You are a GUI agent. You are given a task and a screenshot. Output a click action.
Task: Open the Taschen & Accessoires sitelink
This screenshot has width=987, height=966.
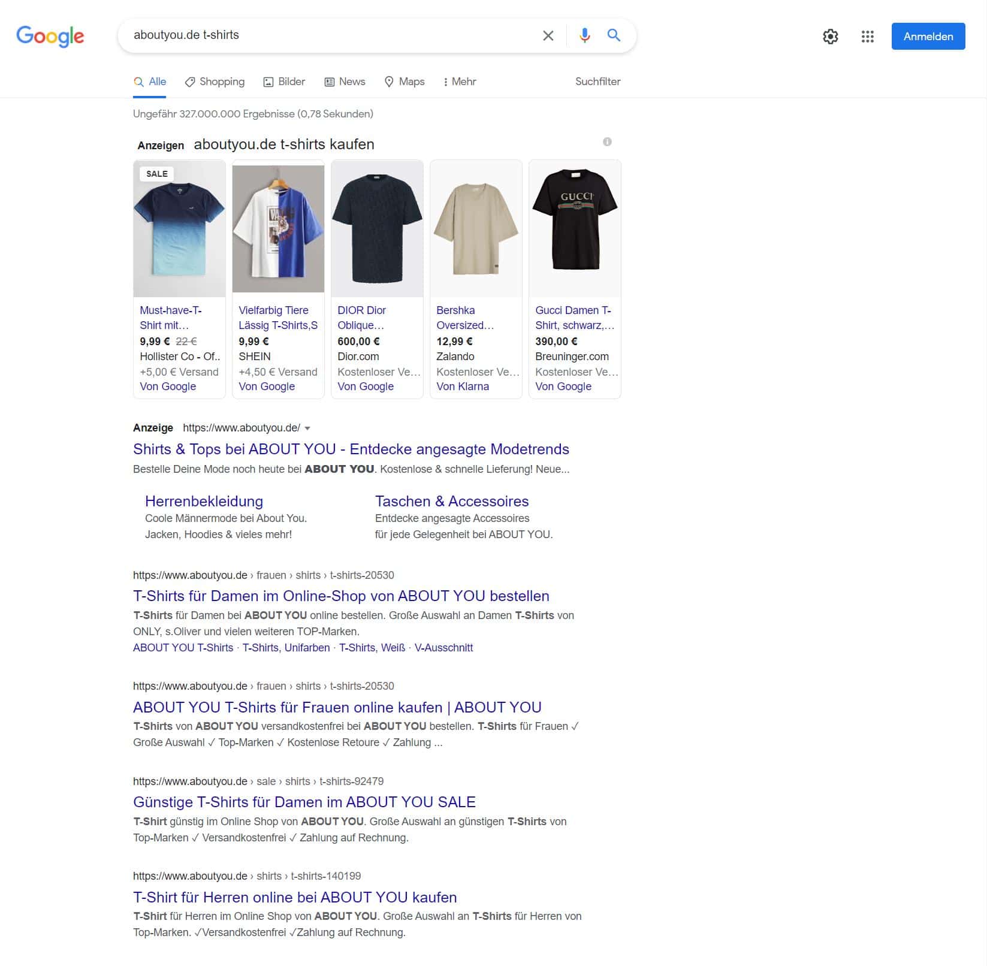pos(452,502)
